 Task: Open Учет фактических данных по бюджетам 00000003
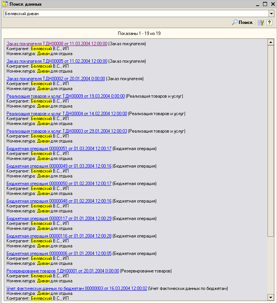77,288
